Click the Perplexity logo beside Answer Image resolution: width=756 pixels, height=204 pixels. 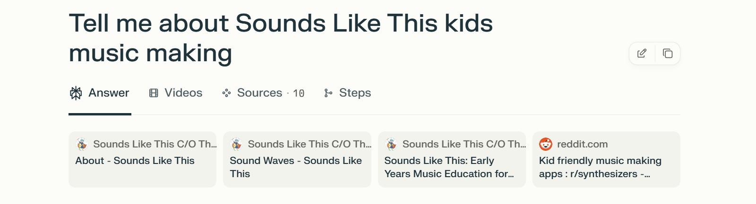pyautogui.click(x=76, y=93)
